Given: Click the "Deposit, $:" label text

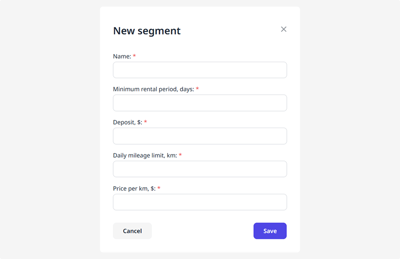Looking at the screenshot, I should [x=127, y=122].
